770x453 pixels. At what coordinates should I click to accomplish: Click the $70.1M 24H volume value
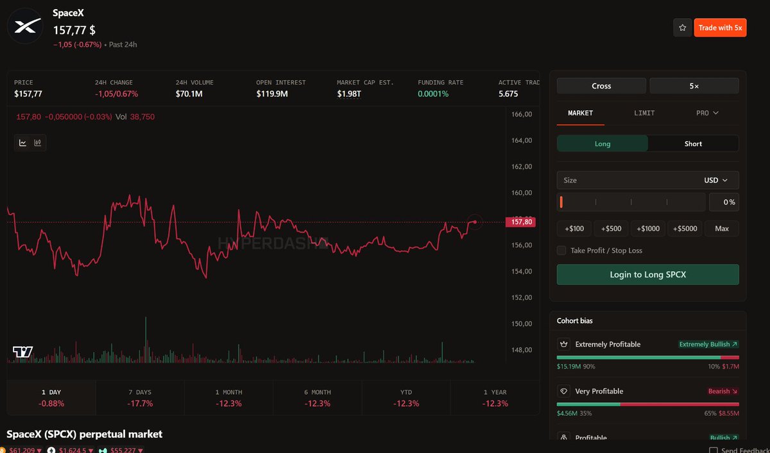tap(189, 94)
